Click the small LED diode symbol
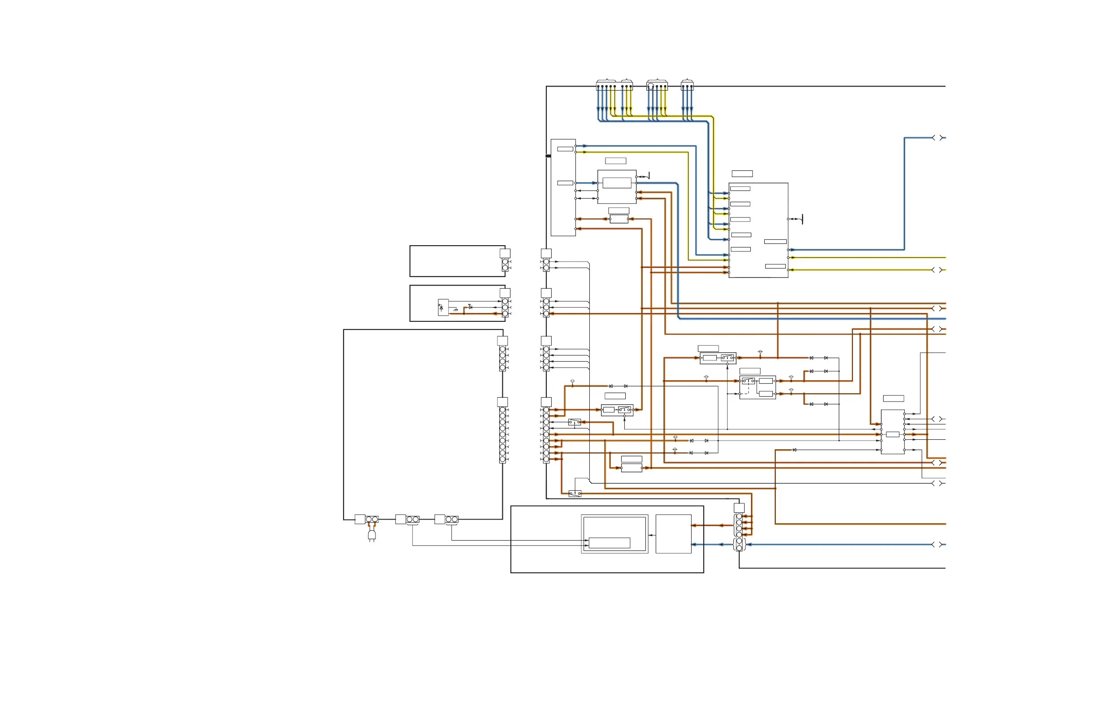This screenshot has height=710, width=1098. click(470, 307)
